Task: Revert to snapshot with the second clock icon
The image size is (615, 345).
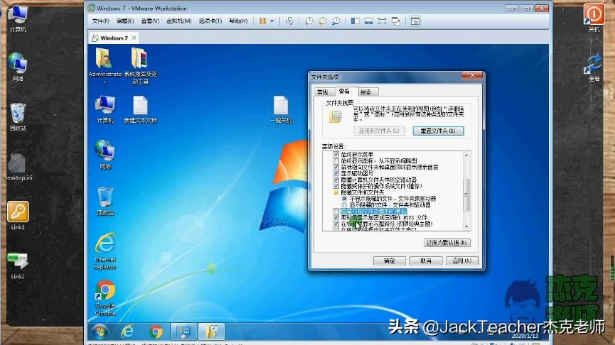Action: pos(322,21)
